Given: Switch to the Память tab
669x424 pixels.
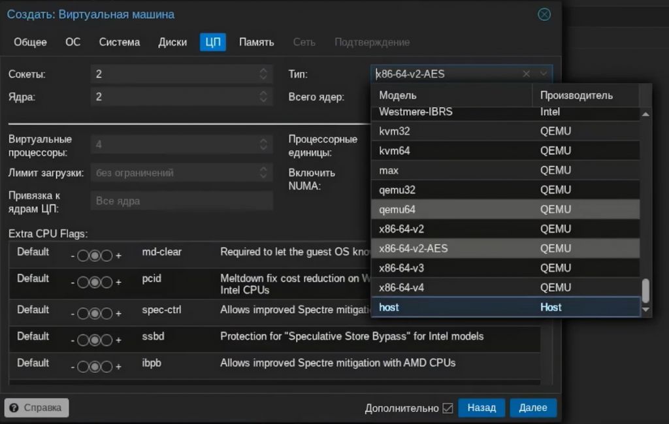Looking at the screenshot, I should point(256,42).
